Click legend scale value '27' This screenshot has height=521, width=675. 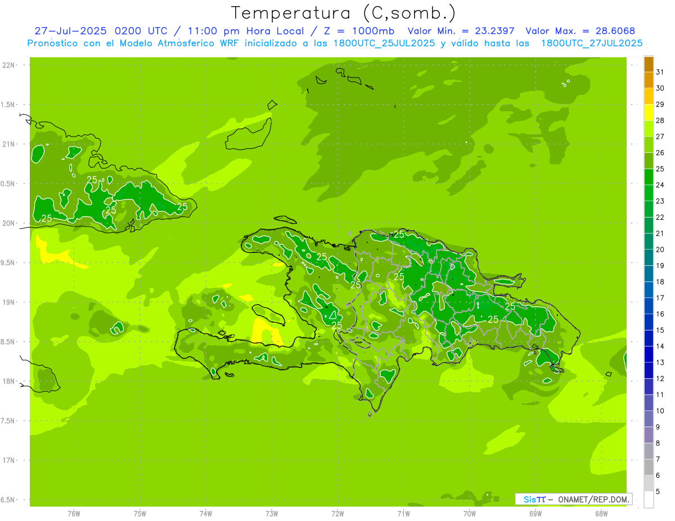pyautogui.click(x=660, y=137)
